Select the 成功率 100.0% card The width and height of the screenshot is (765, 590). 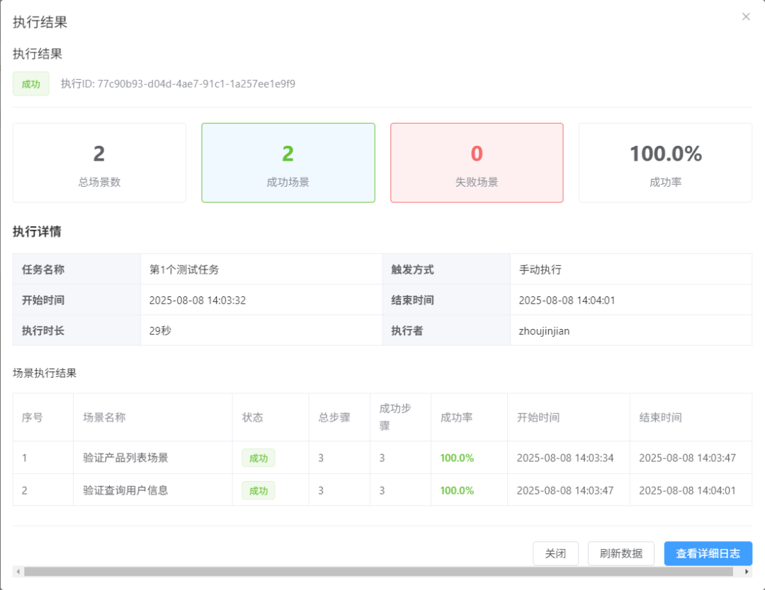point(665,163)
